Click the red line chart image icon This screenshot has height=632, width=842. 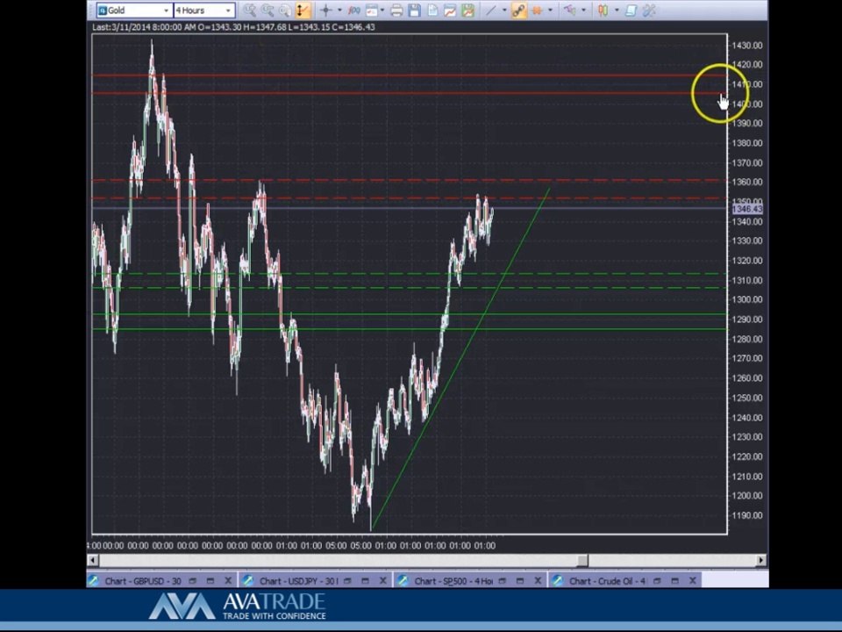click(450, 11)
